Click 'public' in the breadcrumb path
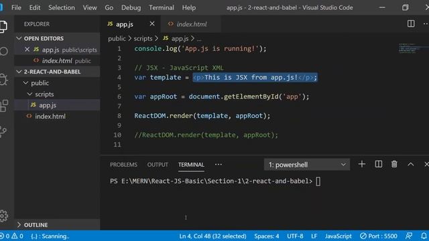 coord(117,39)
